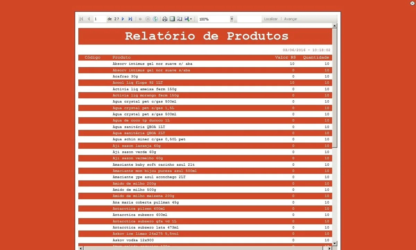Select Askov ice limao 24x275 5,5vol
Image resolution: width=416 pixels, height=250 pixels.
tap(205, 234)
